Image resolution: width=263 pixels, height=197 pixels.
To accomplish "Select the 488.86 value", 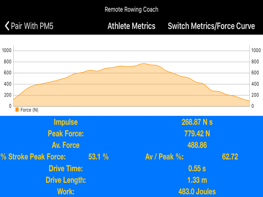I will tap(197, 145).
